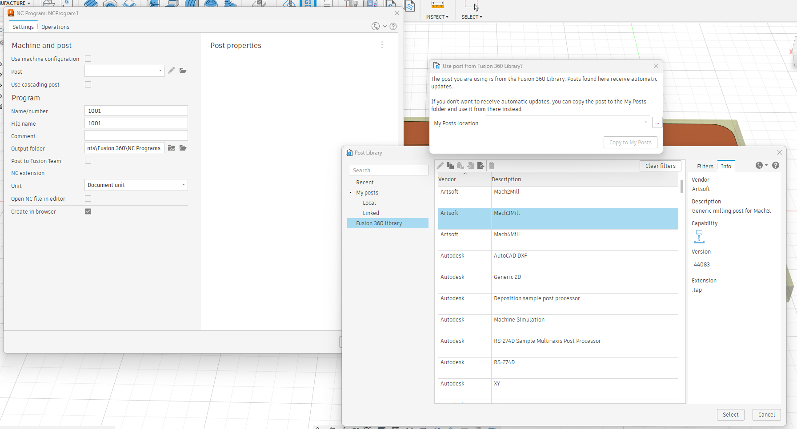Switch to the Operations tab
This screenshot has width=797, height=429.
55,27
